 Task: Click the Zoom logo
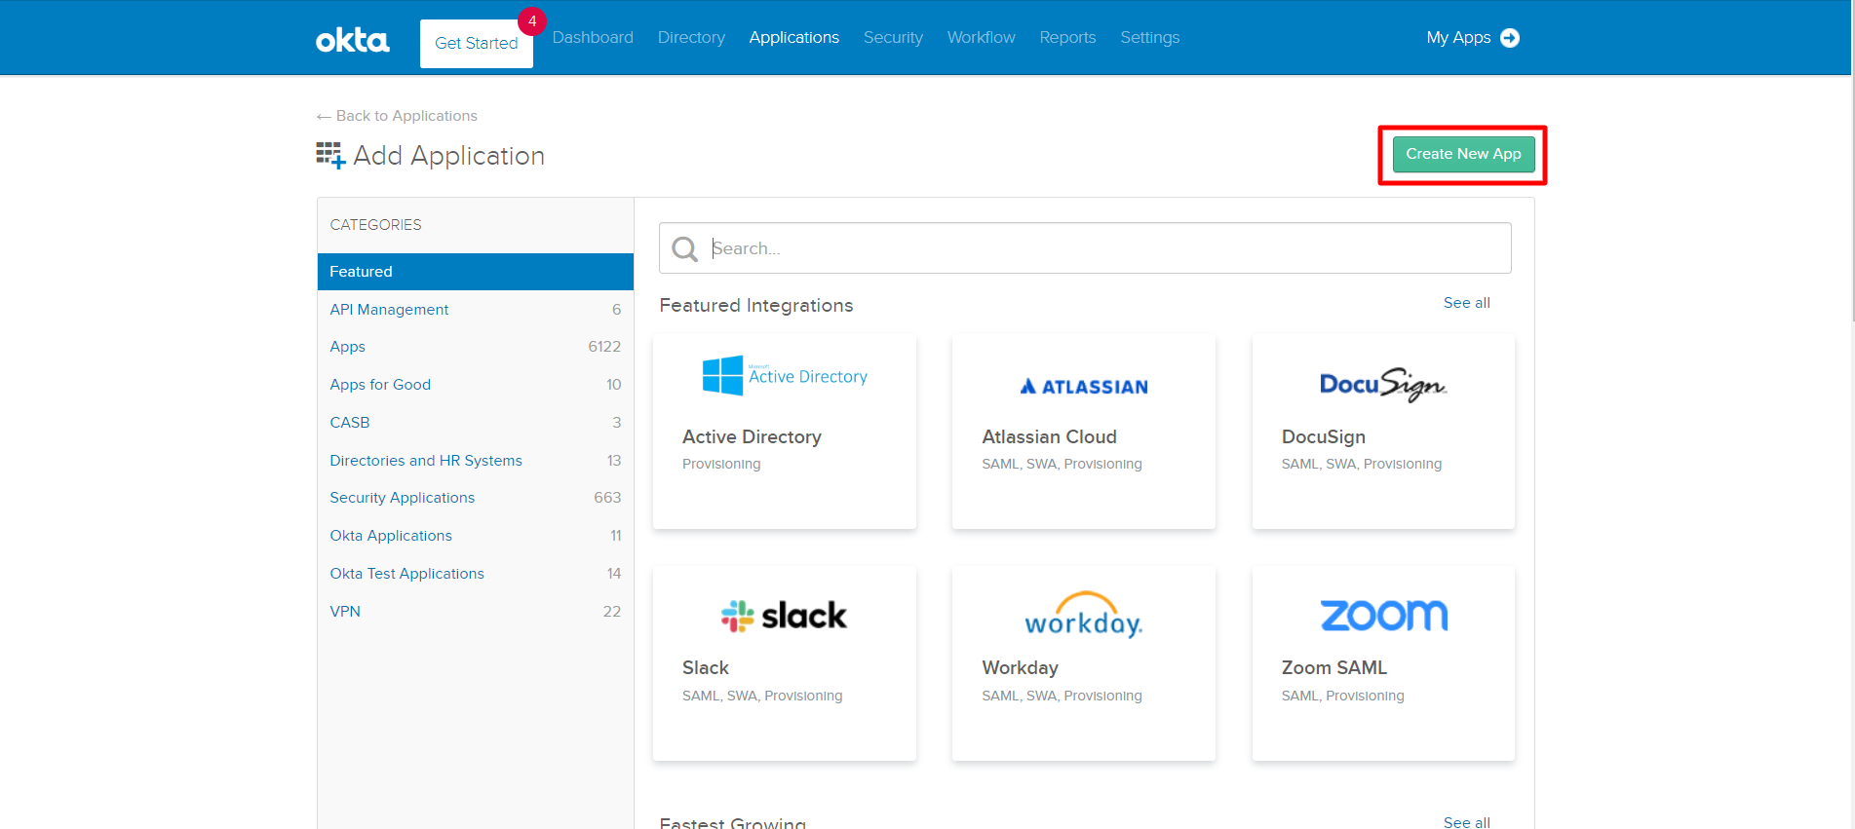1383,616
